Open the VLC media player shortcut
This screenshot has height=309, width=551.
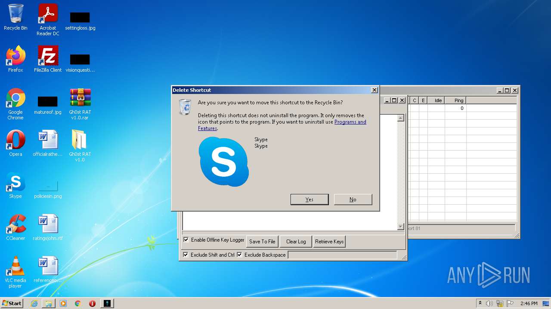pyautogui.click(x=15, y=272)
